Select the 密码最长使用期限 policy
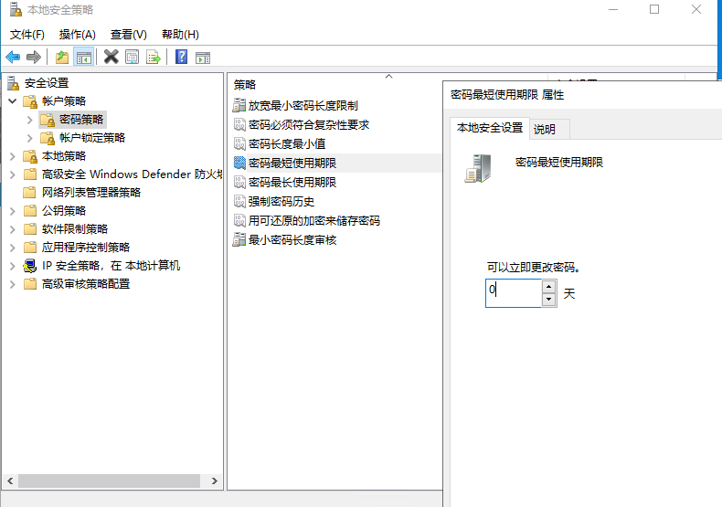Viewport: 722px width, 507px height. (x=292, y=183)
